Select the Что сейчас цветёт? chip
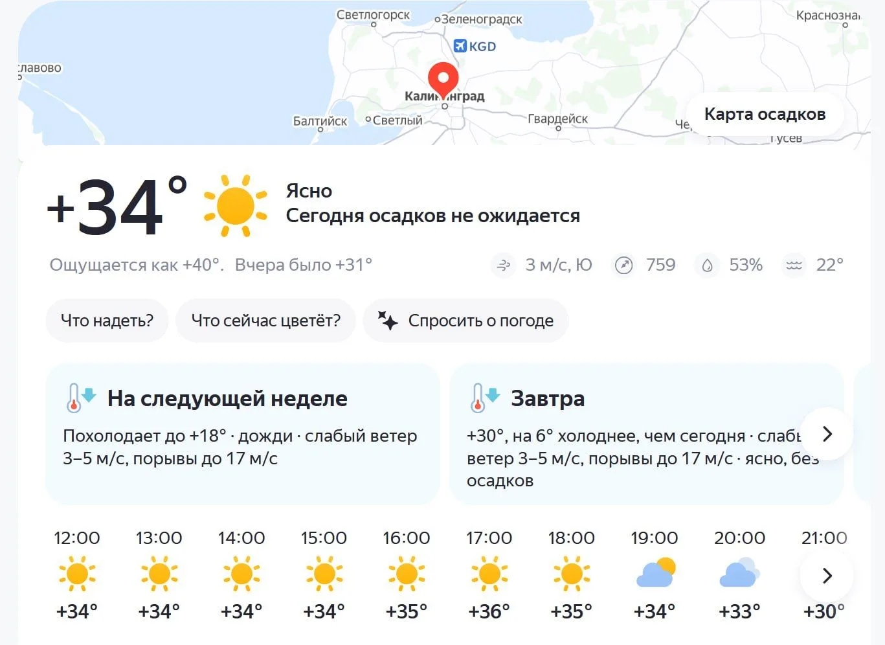The image size is (885, 645). 265,321
